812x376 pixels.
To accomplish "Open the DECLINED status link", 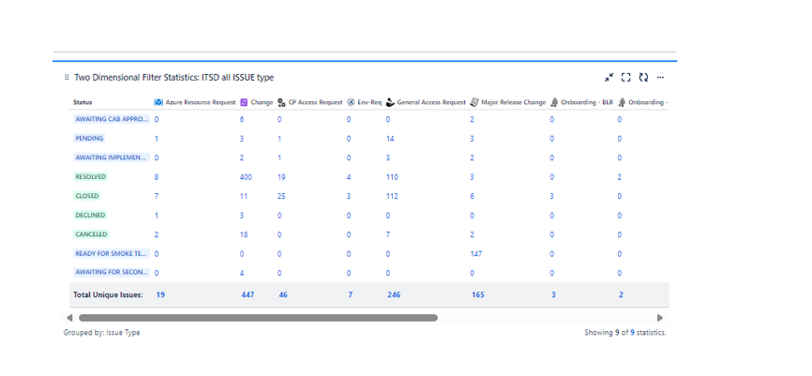I will [x=90, y=215].
